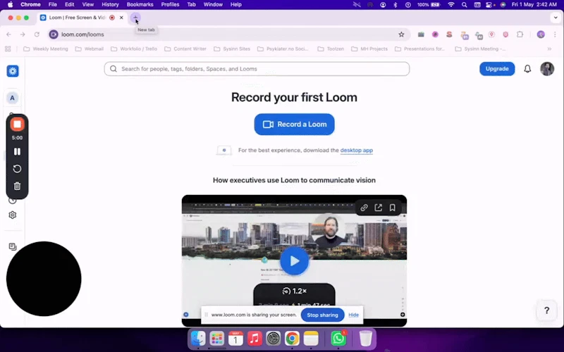564x352 pixels.
Task: Open the Music app from the Dock
Action: pos(255,339)
